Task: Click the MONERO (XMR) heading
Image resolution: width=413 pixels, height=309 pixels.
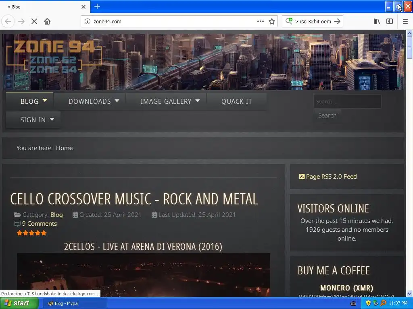Action: 346,288
